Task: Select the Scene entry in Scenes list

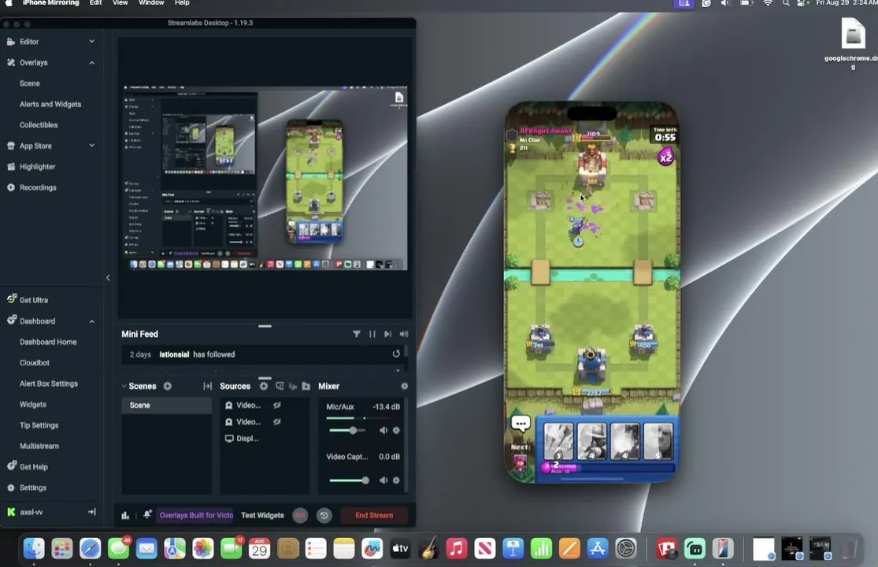Action: (166, 406)
